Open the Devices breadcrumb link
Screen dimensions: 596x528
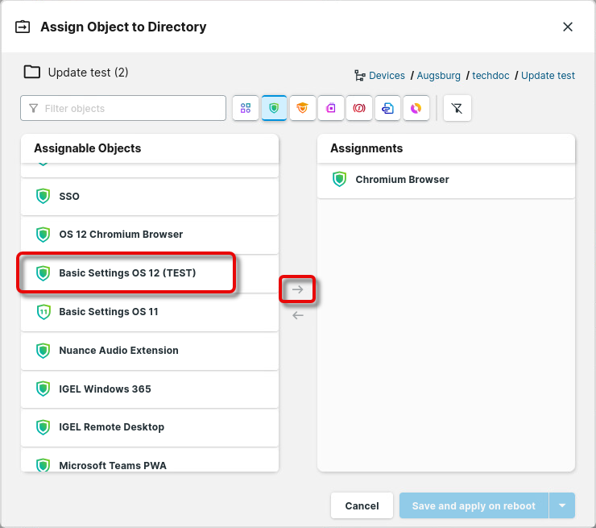pyautogui.click(x=387, y=76)
